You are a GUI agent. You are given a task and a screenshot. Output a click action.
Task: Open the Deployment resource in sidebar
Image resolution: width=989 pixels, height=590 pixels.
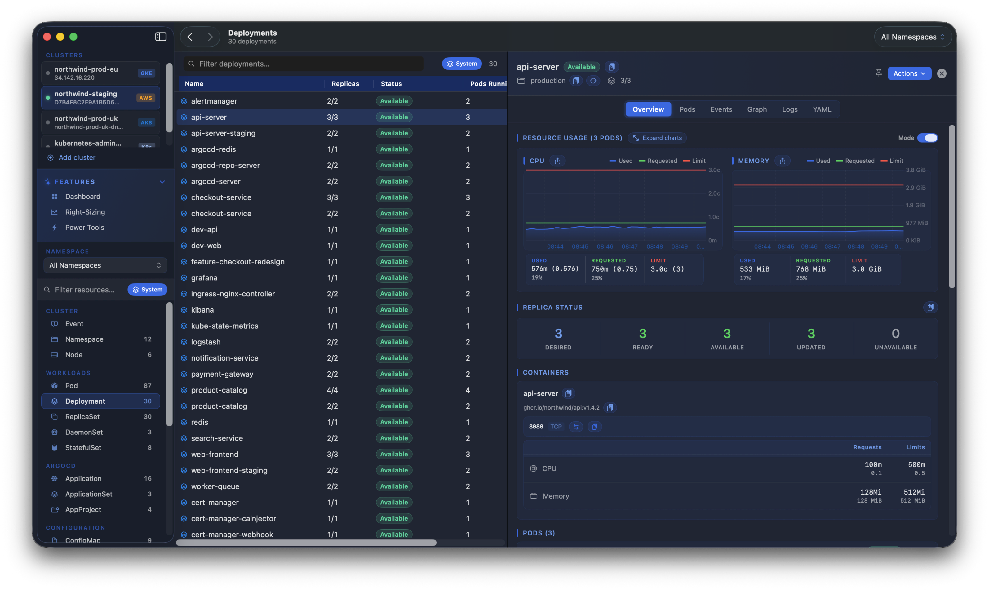100,401
